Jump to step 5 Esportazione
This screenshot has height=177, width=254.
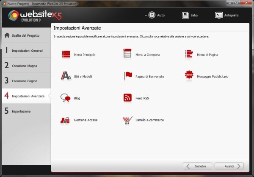click(25, 111)
